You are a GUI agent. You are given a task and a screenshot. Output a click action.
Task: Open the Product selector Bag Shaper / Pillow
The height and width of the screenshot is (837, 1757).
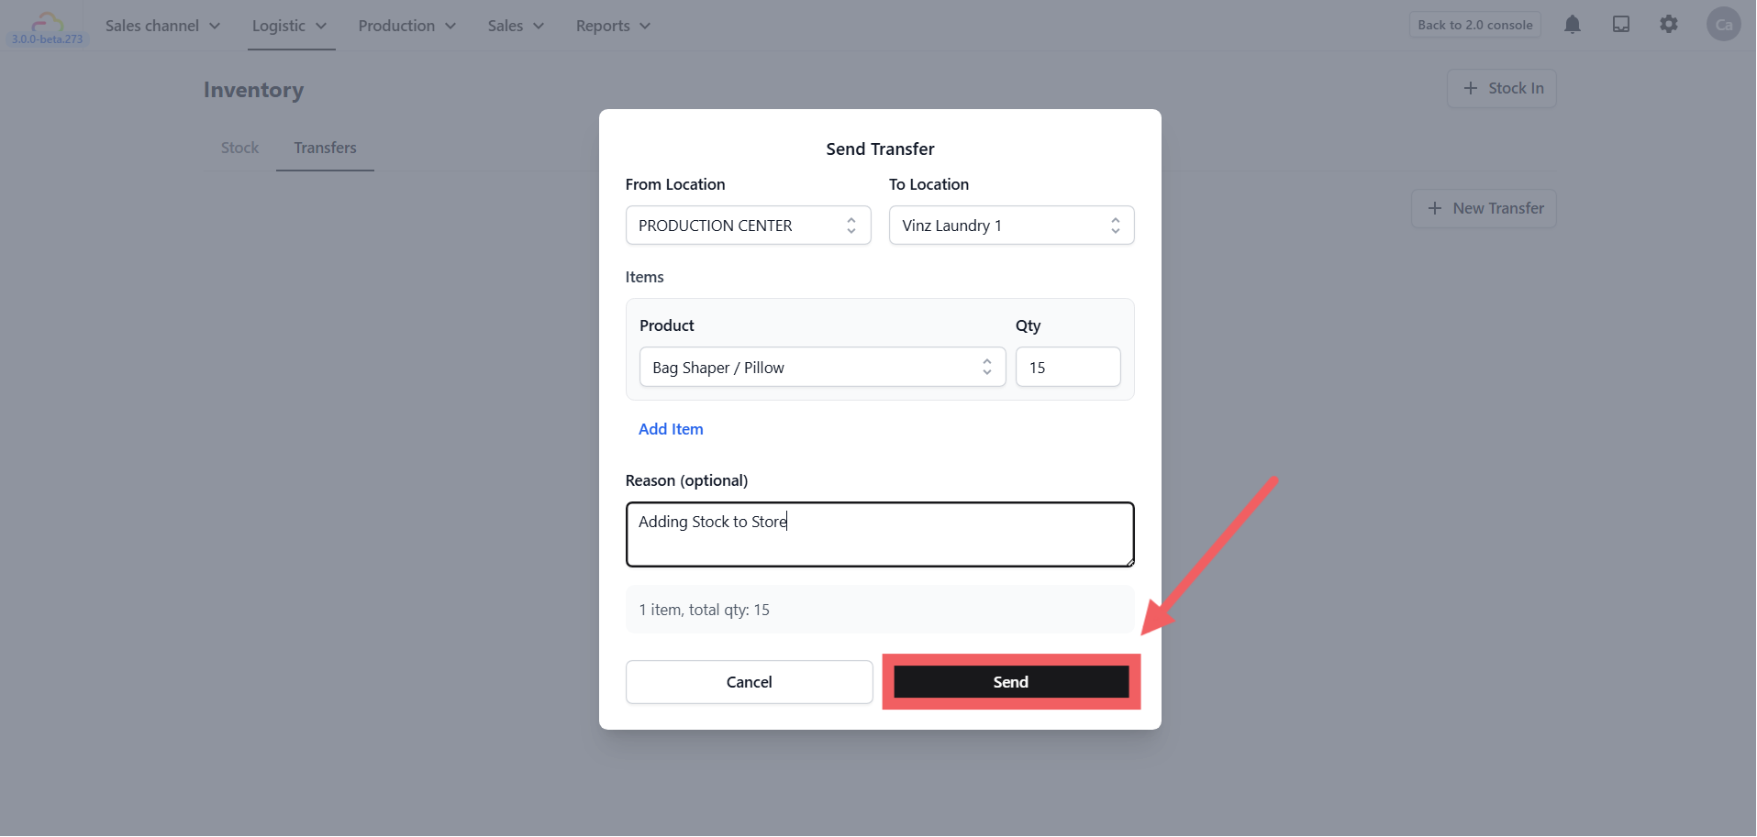(x=822, y=367)
